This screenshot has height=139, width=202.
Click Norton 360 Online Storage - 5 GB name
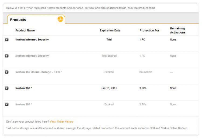pyautogui.click(x=39, y=72)
